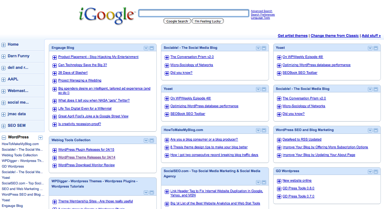Open the Engauge Blog gadget menu arrow
Viewport: 384px width, 209px height.
point(146,48)
